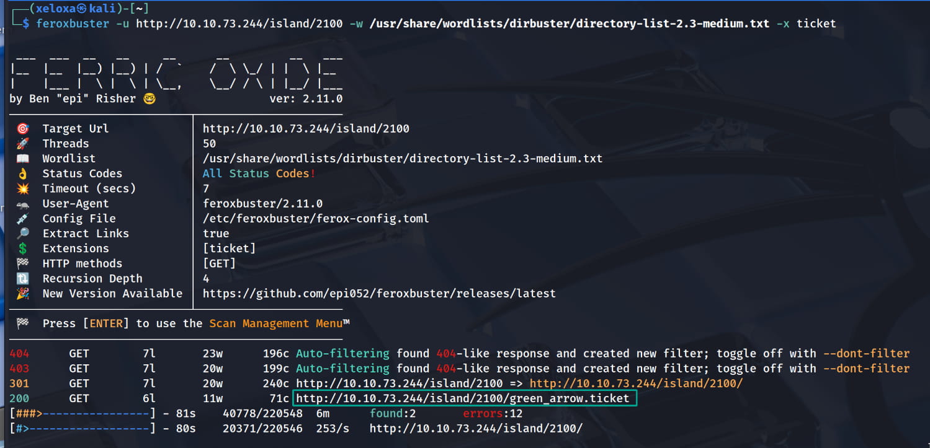Click the magnifier icon beside Extract Links
This screenshot has width=930, height=448.
point(22,234)
